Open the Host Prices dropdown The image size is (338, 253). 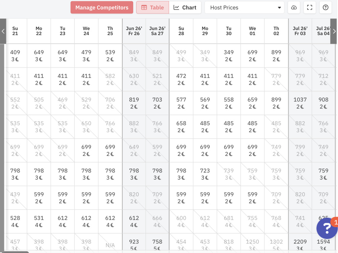click(x=244, y=7)
